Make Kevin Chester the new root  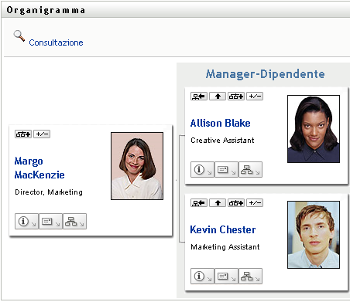tap(199, 203)
